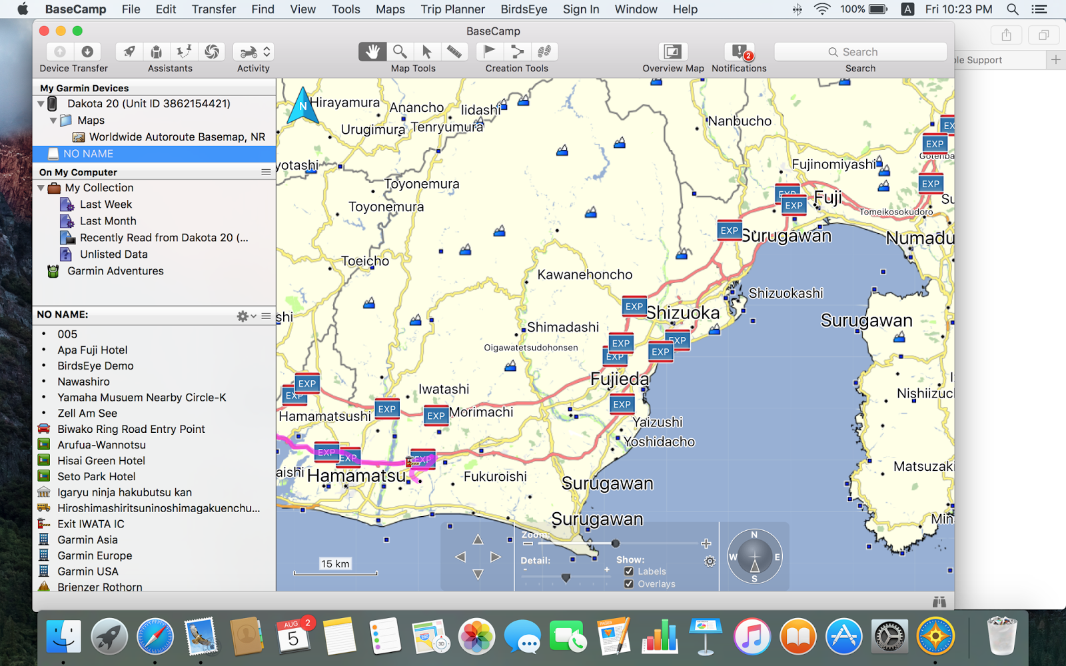Adjust the Zoom slider handle
This screenshot has height=666, width=1066.
click(615, 543)
